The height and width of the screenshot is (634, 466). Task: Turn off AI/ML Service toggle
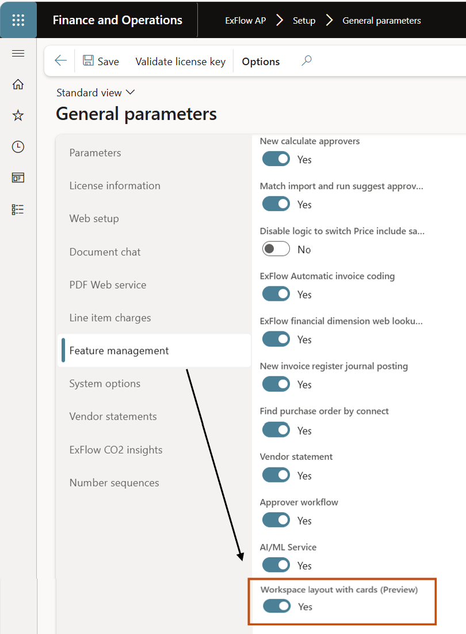click(276, 565)
